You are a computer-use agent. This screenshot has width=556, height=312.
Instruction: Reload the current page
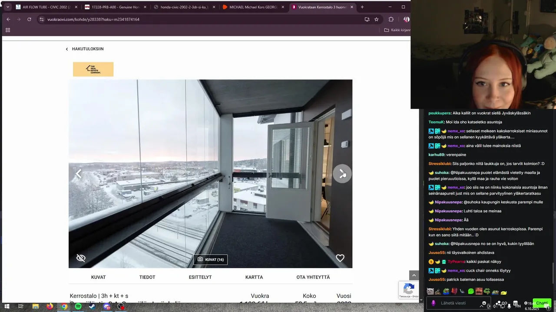coord(29,19)
